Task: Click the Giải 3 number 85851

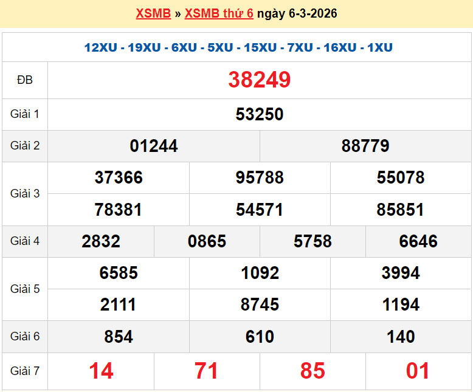Action: pos(401,210)
